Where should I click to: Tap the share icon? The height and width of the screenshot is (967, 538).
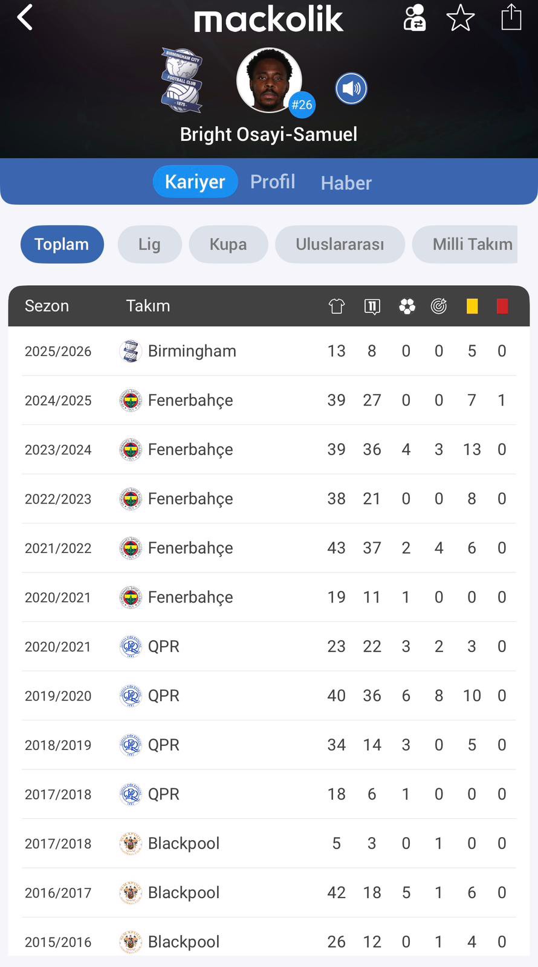511,17
